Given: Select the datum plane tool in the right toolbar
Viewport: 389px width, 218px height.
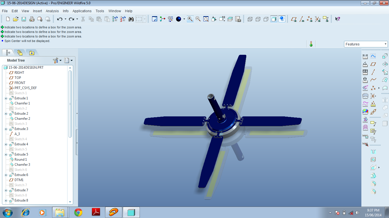Looking at the screenshot, I should click(373, 64).
